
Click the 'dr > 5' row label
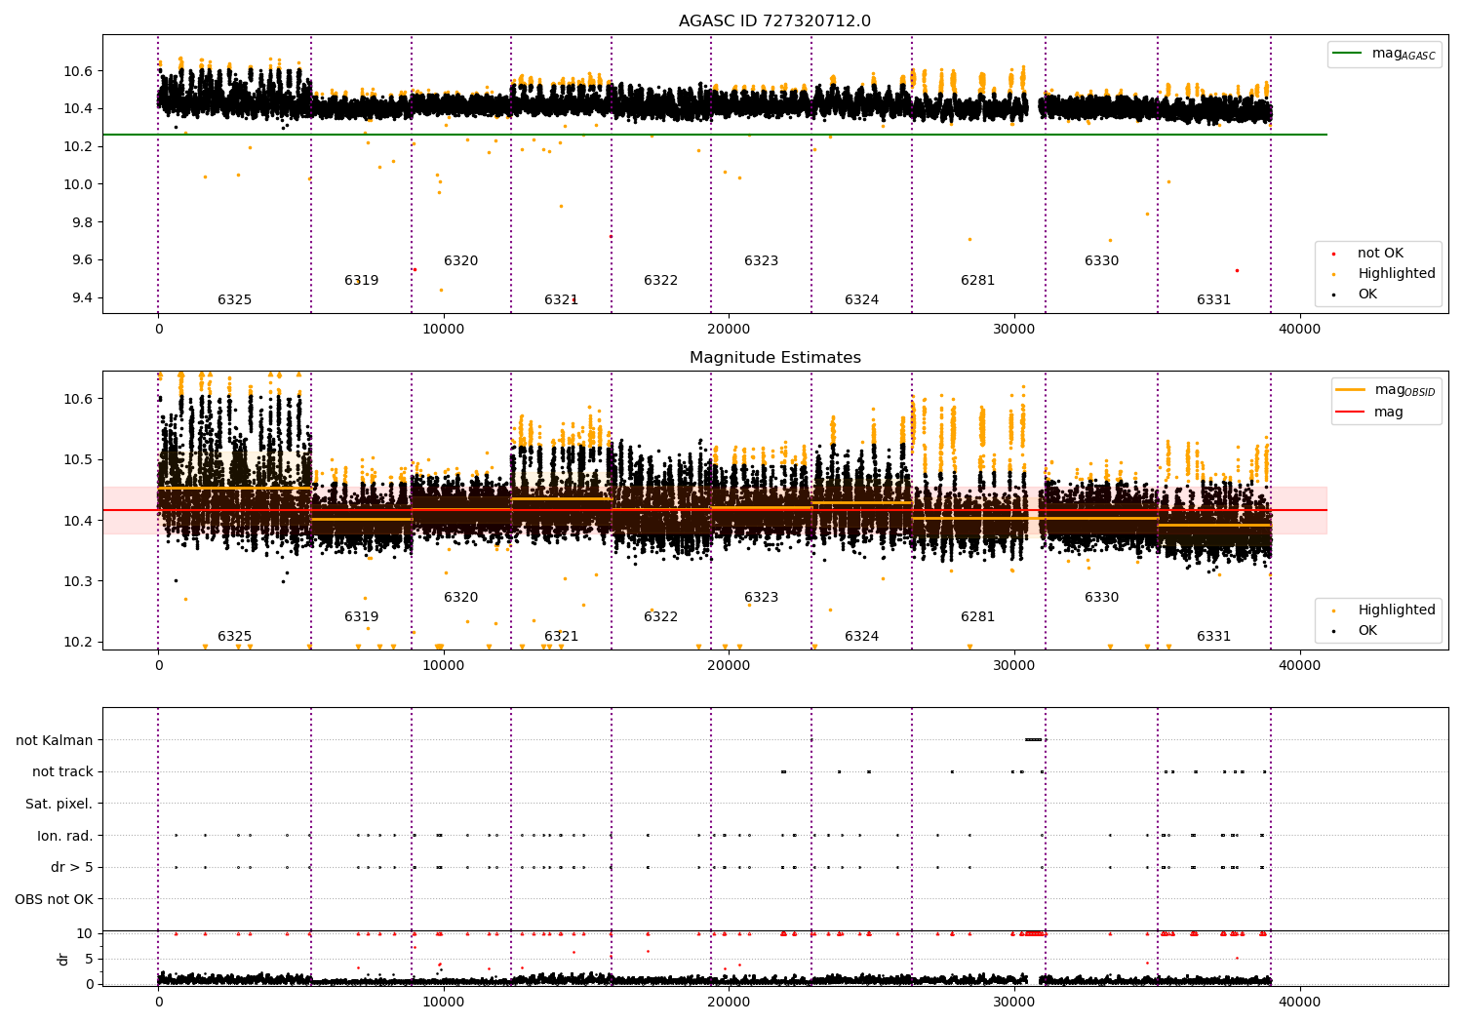pyautogui.click(x=71, y=867)
